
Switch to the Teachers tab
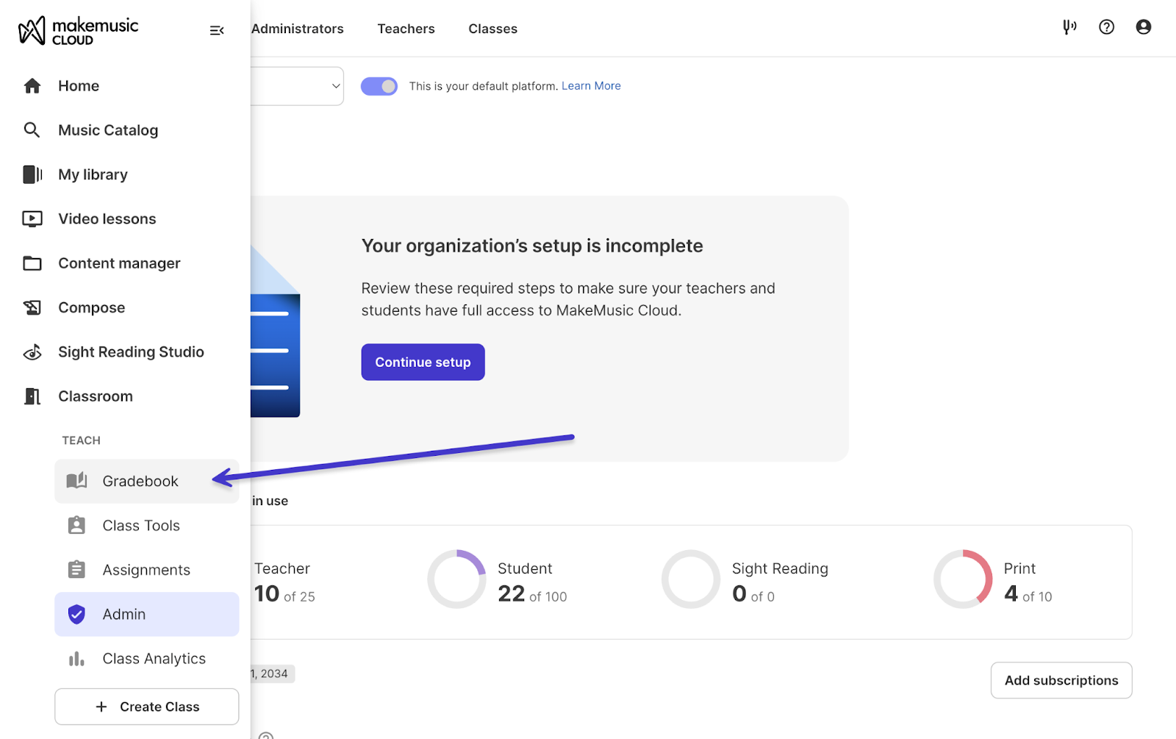coord(406,29)
